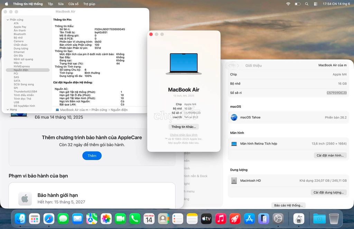Screen dimensions: 354x229
Task: Open Chứng nhận Quy định link
Action: [x=184, y=135]
